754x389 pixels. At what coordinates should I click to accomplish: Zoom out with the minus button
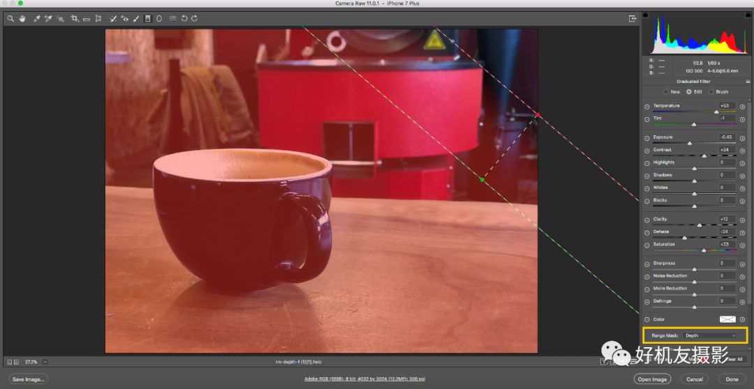10,362
